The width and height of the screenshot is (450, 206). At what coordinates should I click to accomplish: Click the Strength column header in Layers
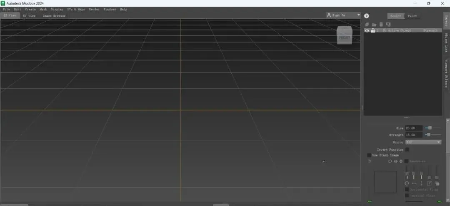point(430,30)
